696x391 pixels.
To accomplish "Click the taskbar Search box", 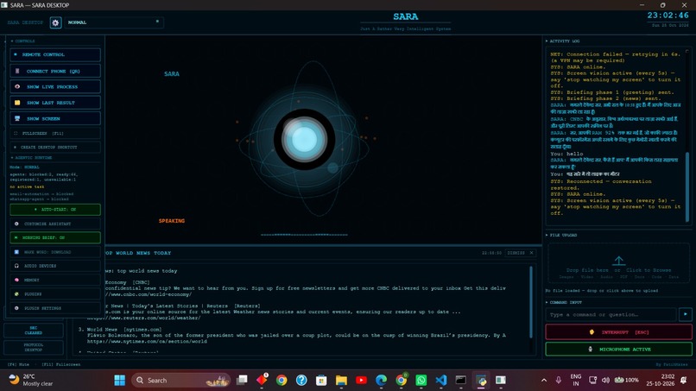I will [181, 381].
